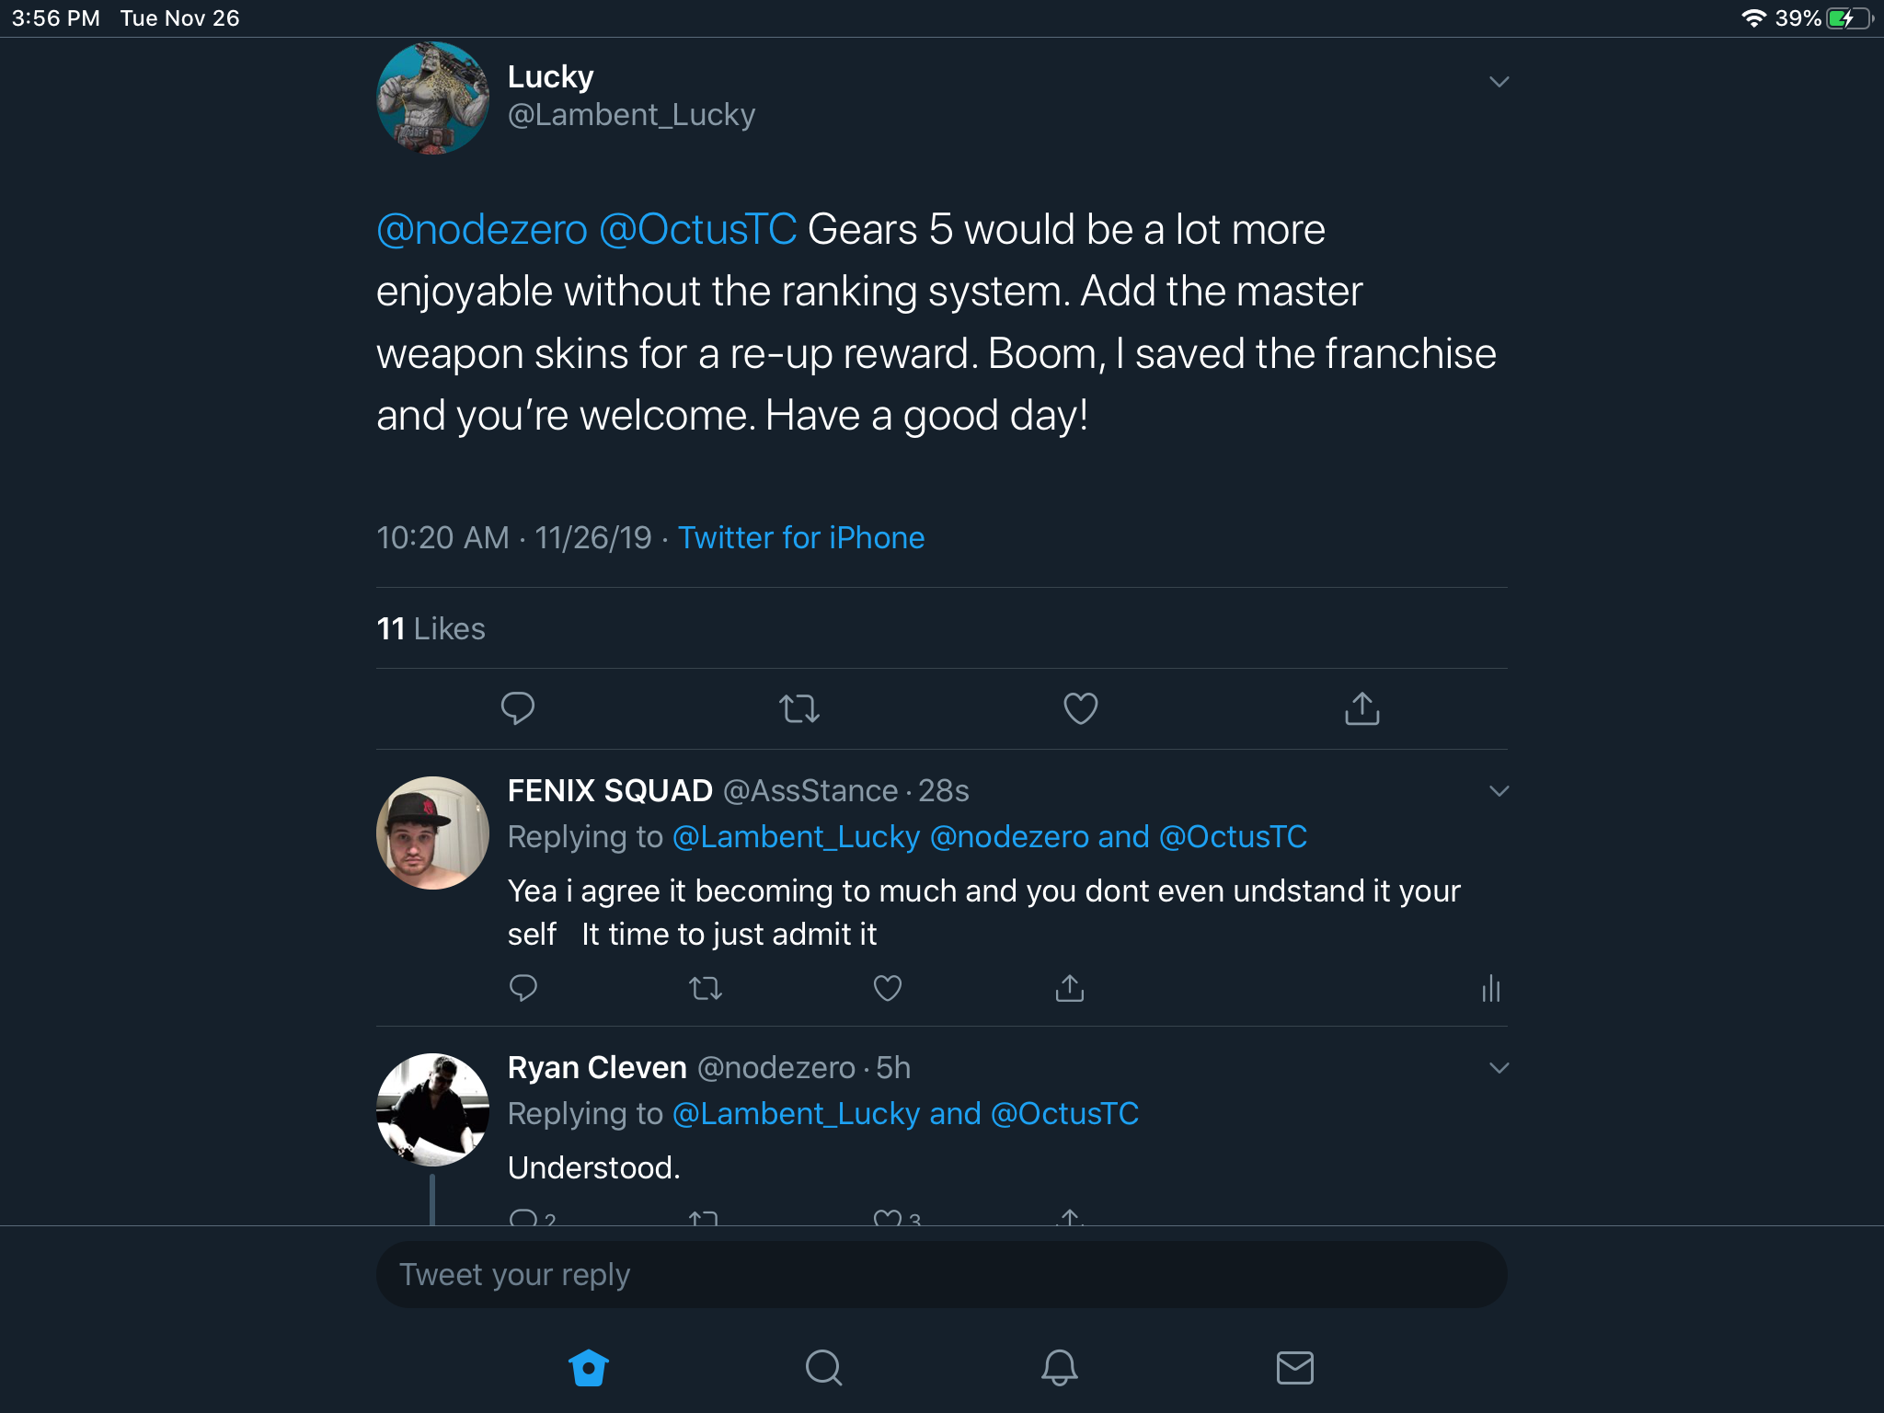Screen dimensions: 1884x1413
Task: Open the Twitter for iPhone link
Action: point(800,538)
